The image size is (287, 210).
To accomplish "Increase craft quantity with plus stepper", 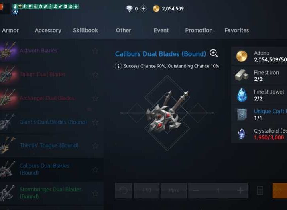I will 240,190.
